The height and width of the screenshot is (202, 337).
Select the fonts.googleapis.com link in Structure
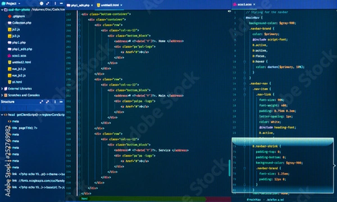click(38, 181)
